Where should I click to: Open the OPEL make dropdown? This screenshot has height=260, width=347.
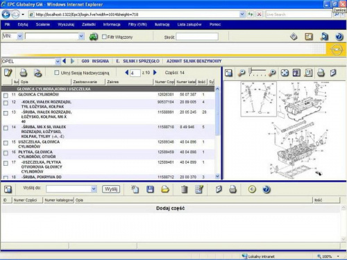[58, 62]
